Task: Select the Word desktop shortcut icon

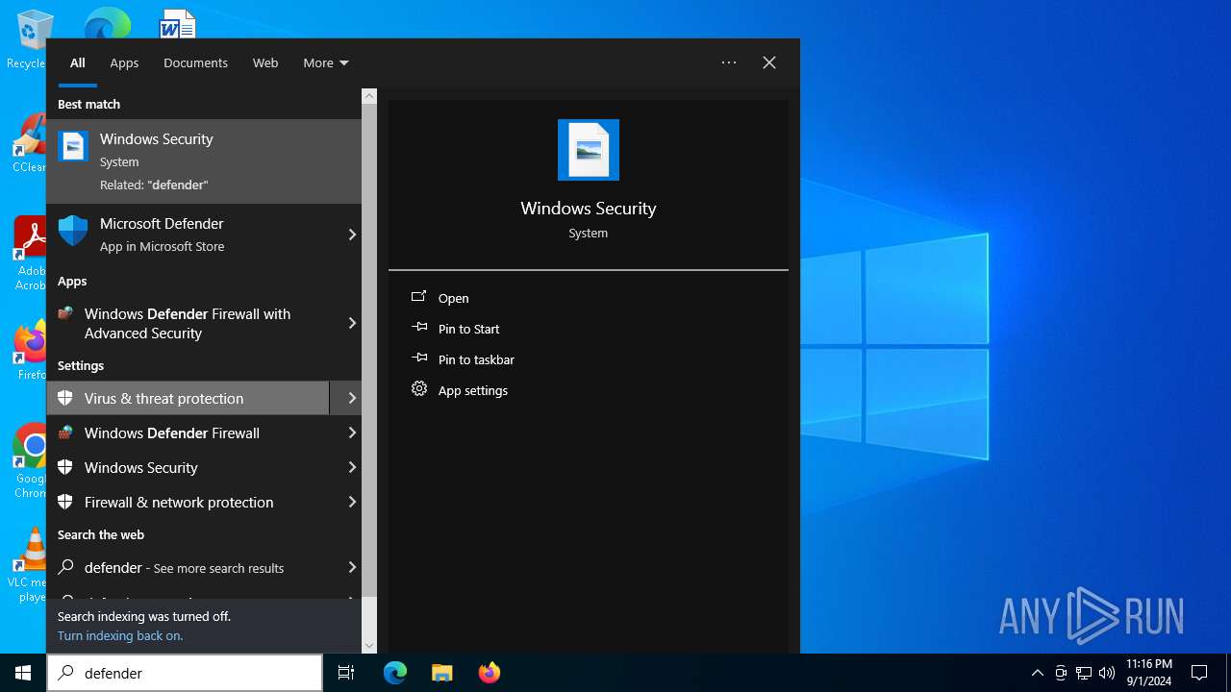Action: click(178, 23)
